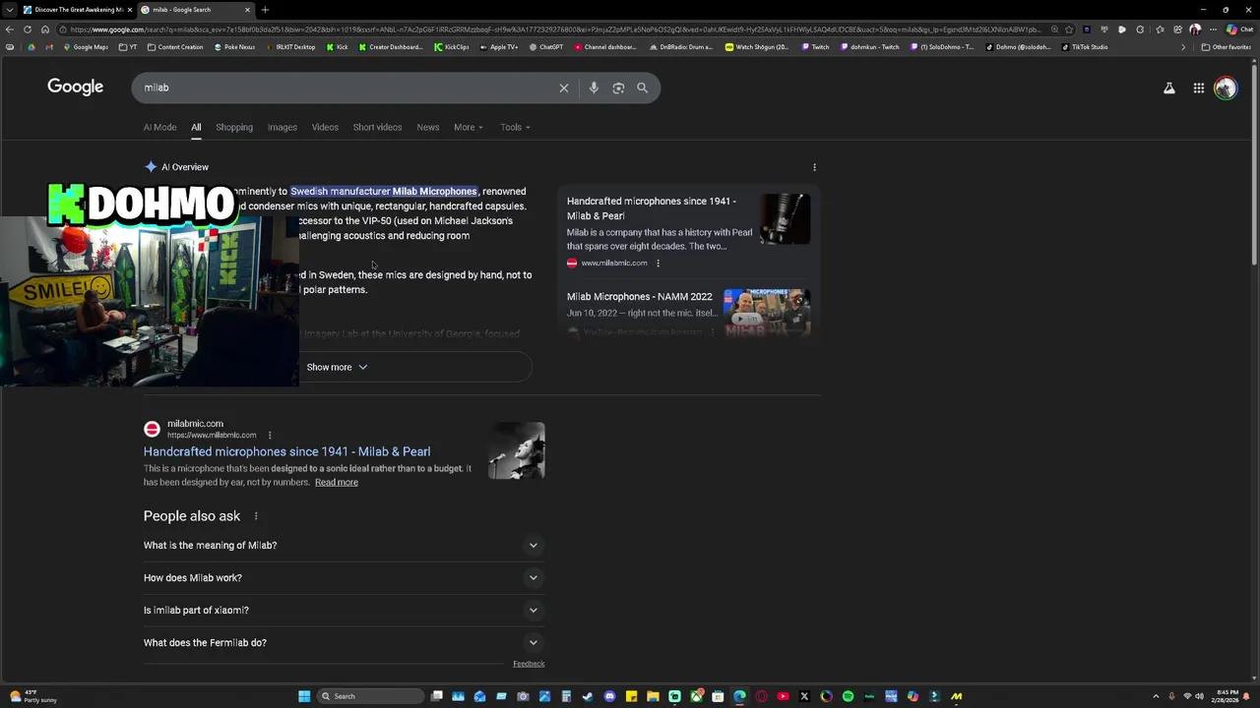Click the Google logo
This screenshot has height=708, width=1260.
75,87
